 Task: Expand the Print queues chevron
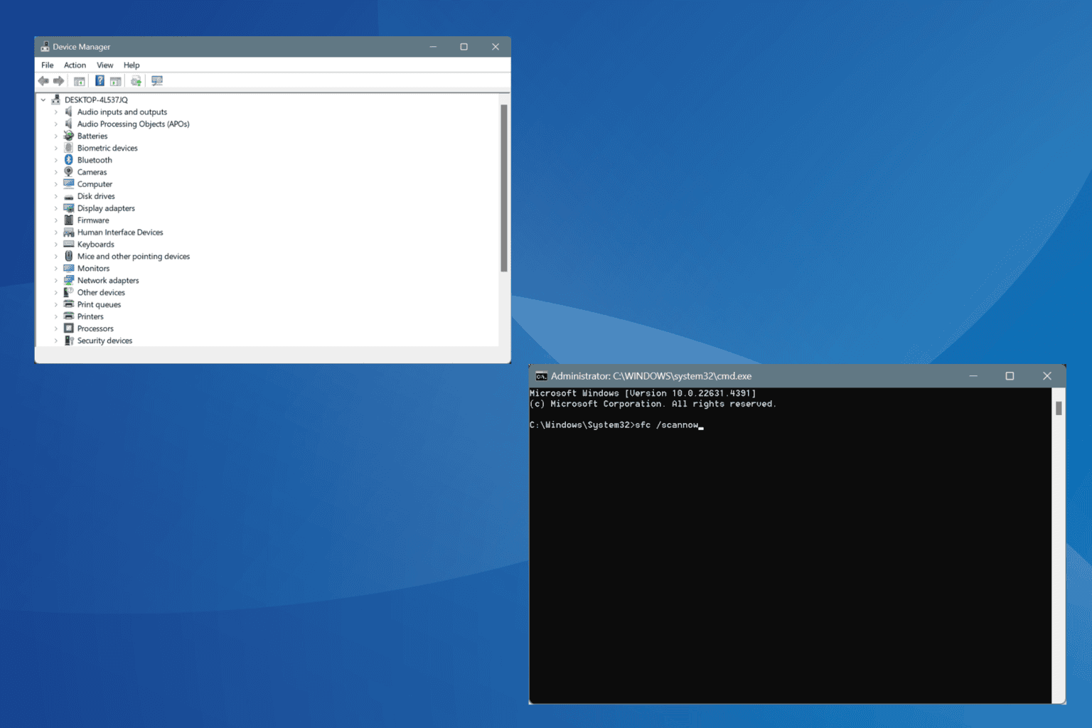point(56,304)
